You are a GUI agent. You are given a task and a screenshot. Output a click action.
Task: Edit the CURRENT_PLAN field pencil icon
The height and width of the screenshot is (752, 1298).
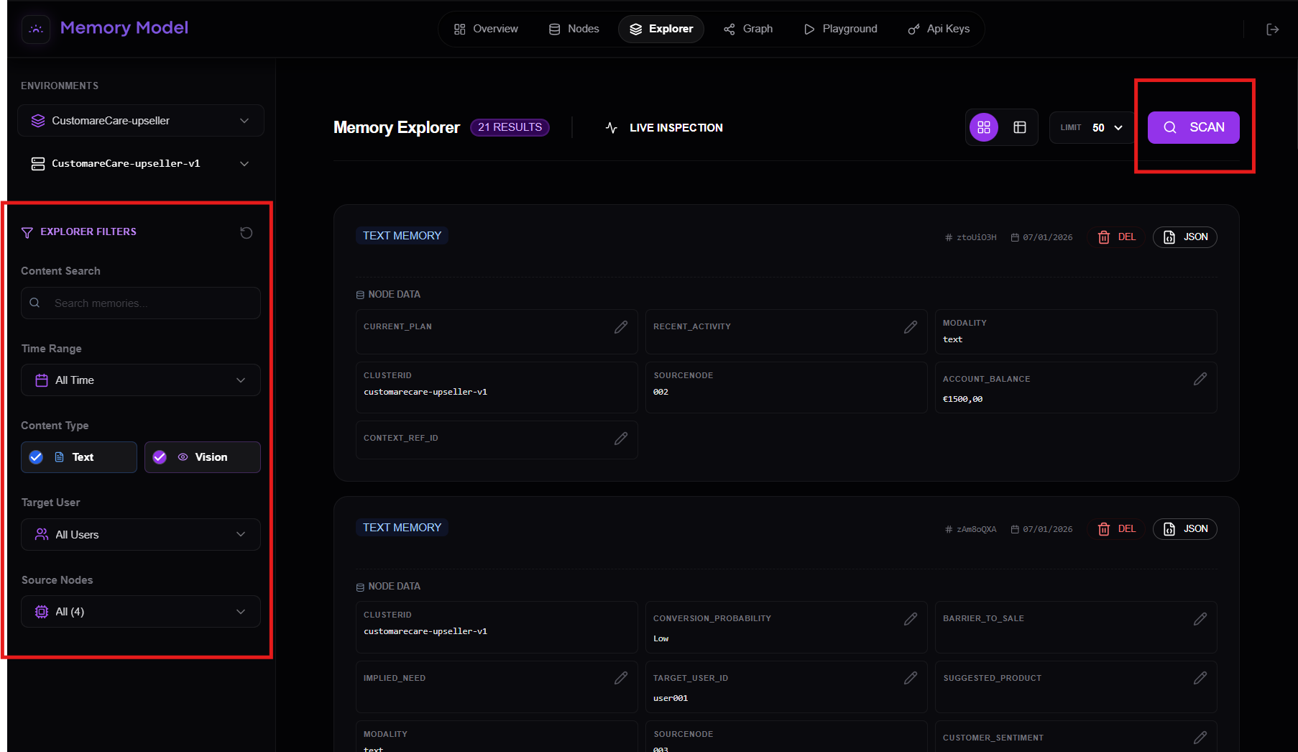point(621,327)
